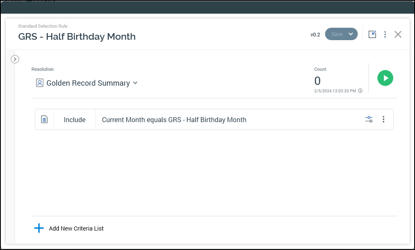Select the Current Month equals criteria row
Image resolution: width=415 pixels, height=250 pixels.
174,120
